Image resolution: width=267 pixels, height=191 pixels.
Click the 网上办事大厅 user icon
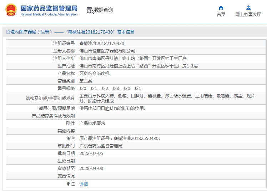248,7
